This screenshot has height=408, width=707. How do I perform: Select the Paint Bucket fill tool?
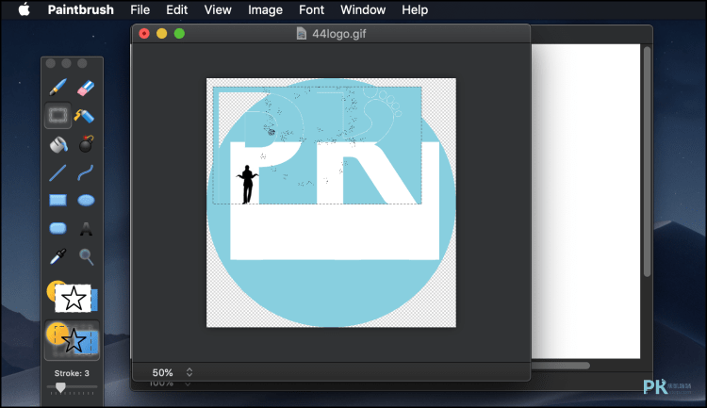pyautogui.click(x=58, y=144)
